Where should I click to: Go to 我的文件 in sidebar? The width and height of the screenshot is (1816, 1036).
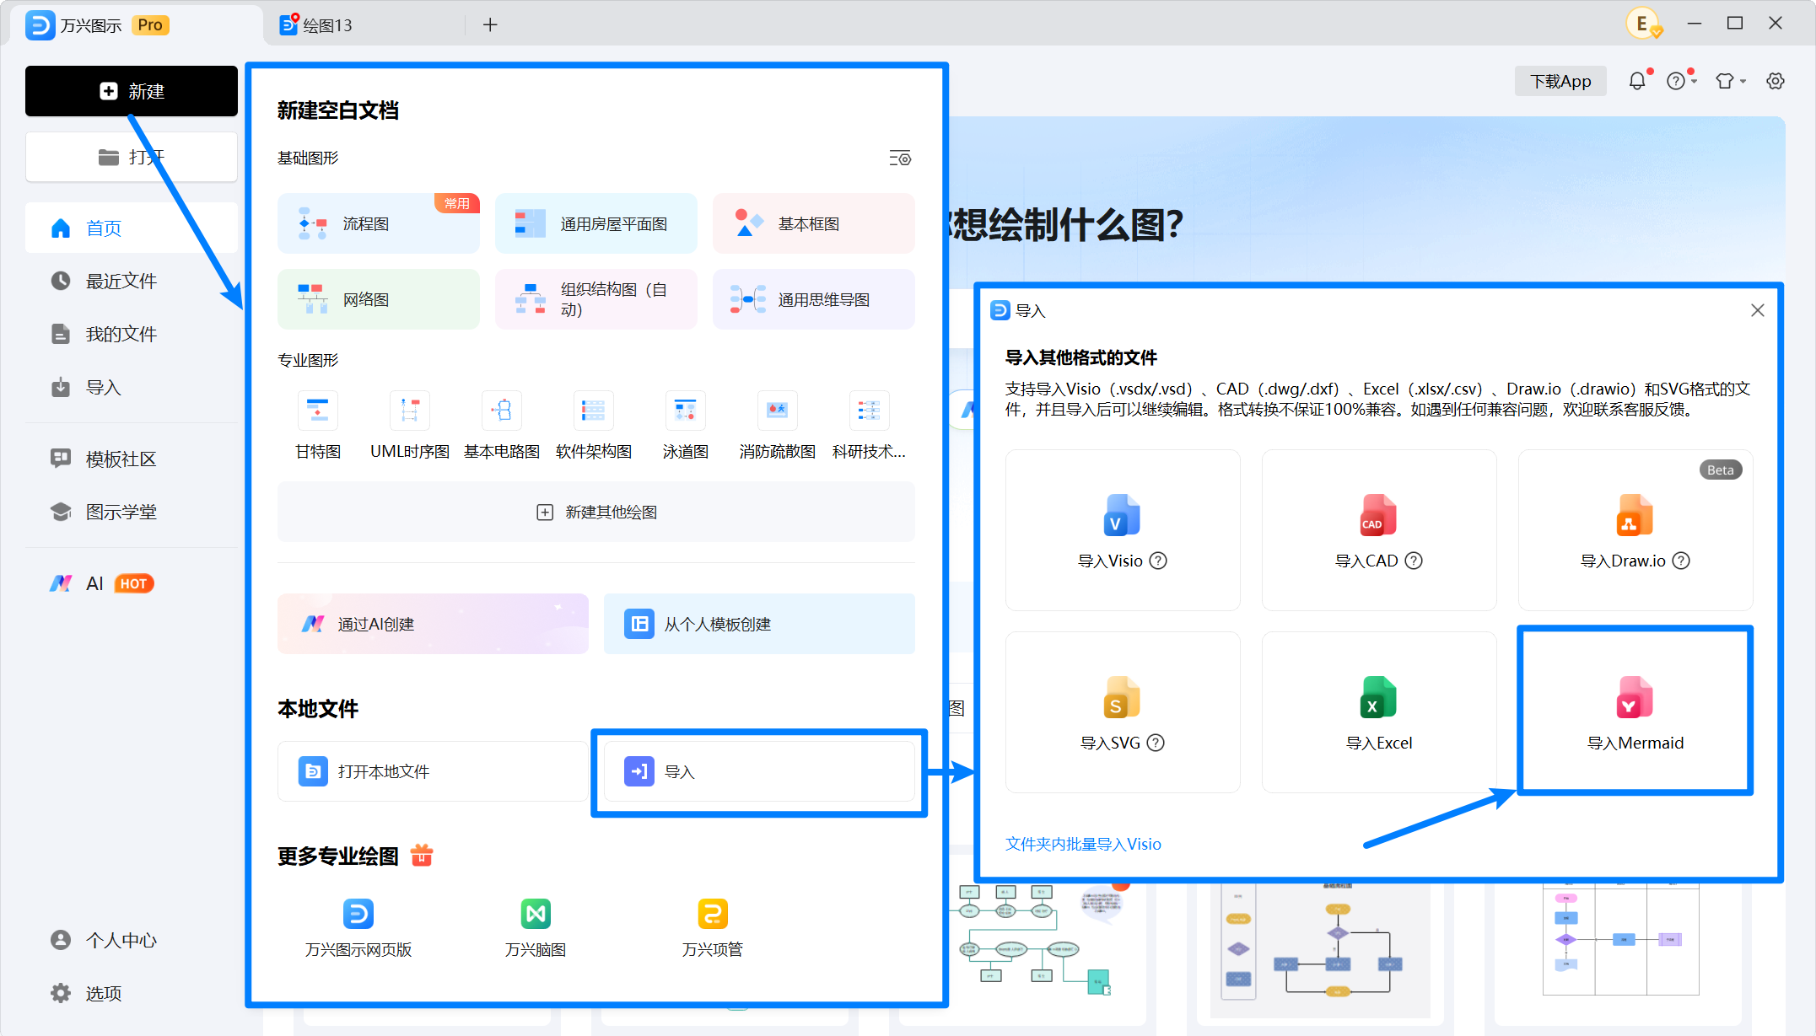tap(132, 334)
